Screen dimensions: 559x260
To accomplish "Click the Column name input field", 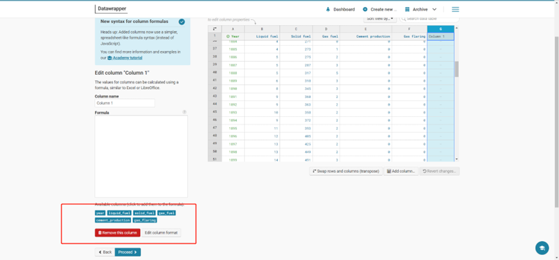I will click(125, 103).
